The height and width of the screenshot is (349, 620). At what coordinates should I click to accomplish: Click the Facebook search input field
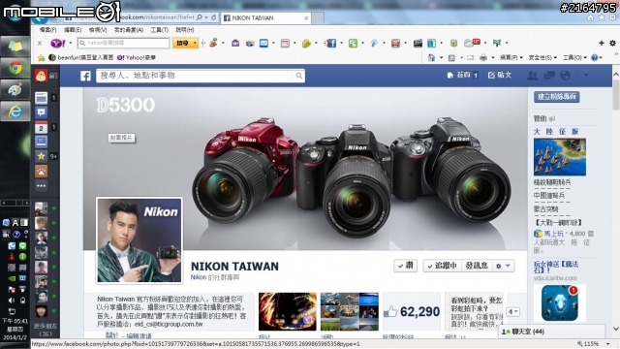pos(196,76)
